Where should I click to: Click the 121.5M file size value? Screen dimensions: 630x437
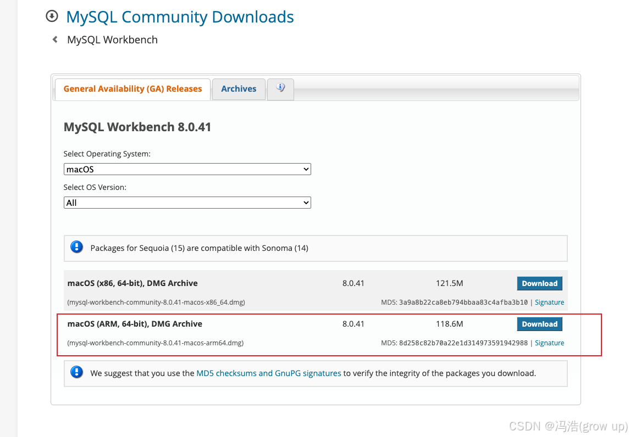click(450, 283)
